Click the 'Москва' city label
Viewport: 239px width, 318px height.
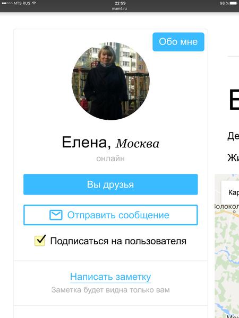click(138, 144)
